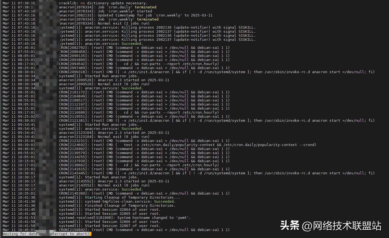Click the green 'Succeeded' anacron service text
The image size is (389, 238).
click(x=131, y=43)
